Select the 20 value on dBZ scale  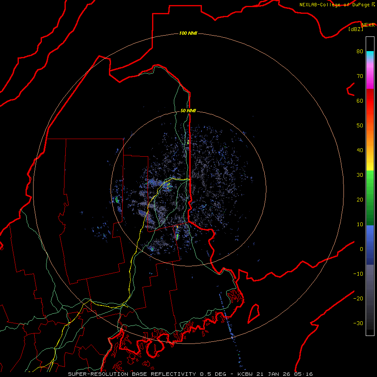click(x=360, y=200)
